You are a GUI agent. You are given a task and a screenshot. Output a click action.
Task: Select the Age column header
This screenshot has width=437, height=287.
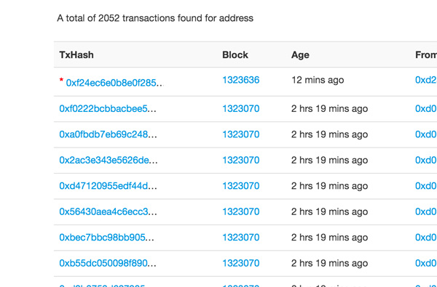pos(300,55)
